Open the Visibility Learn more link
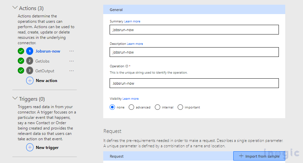 click(x=130, y=99)
